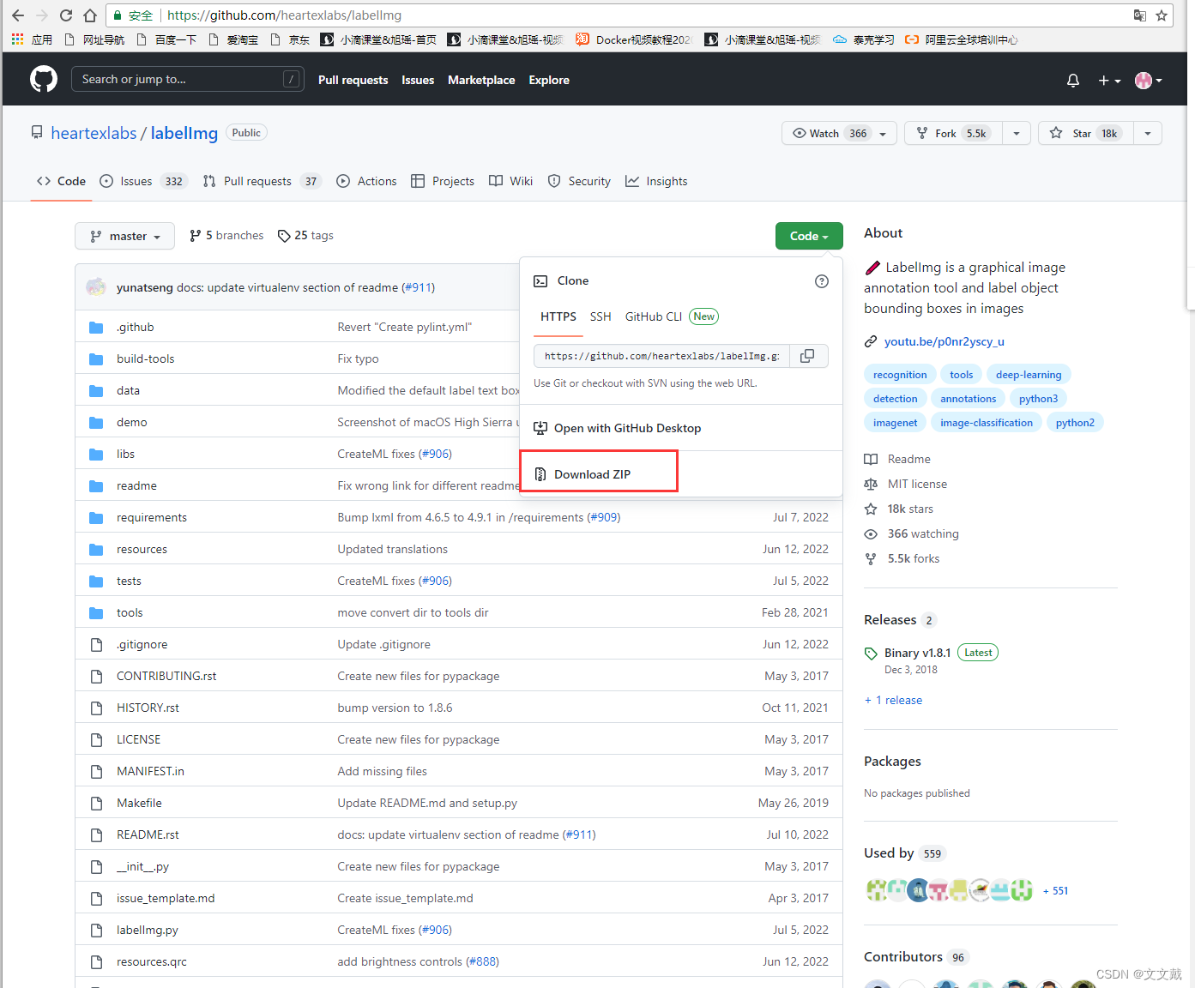Click the LICENSE file icon
Image resolution: width=1195 pixels, height=988 pixels.
[96, 739]
